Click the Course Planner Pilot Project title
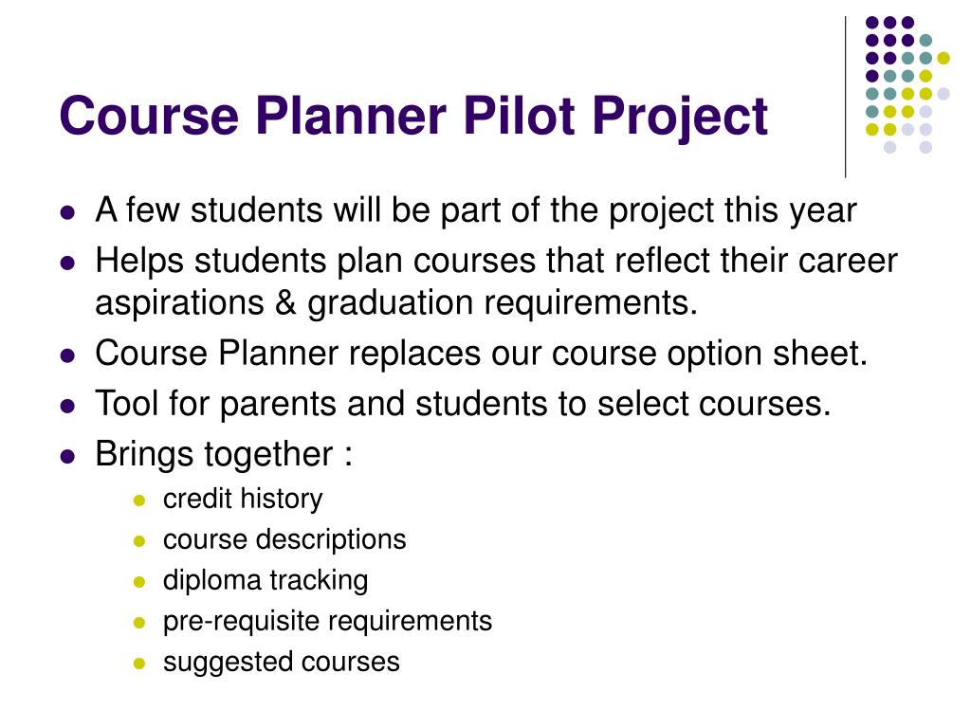Screen dimensions: 971x728 [413, 116]
